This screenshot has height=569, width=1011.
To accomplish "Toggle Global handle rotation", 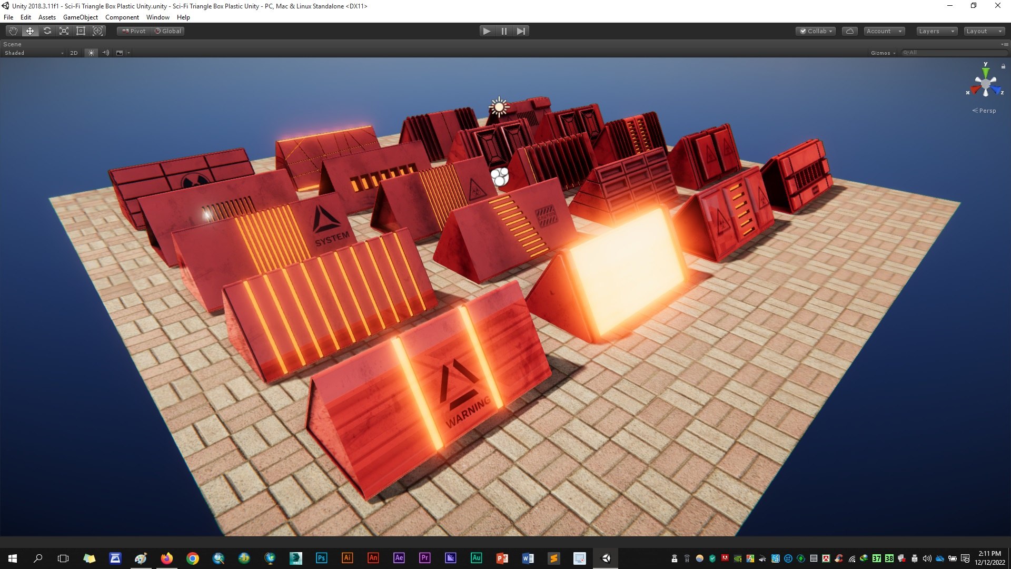I will tap(167, 31).
